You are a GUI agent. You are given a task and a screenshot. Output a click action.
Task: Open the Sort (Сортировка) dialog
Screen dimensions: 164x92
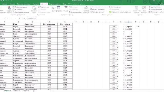(58, 9)
